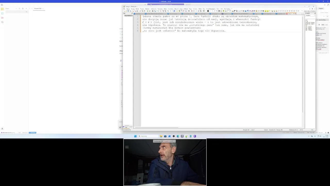The height and width of the screenshot is (186, 330).
Task: Open the Edycja menu in Notepad++
Action: 128,9
